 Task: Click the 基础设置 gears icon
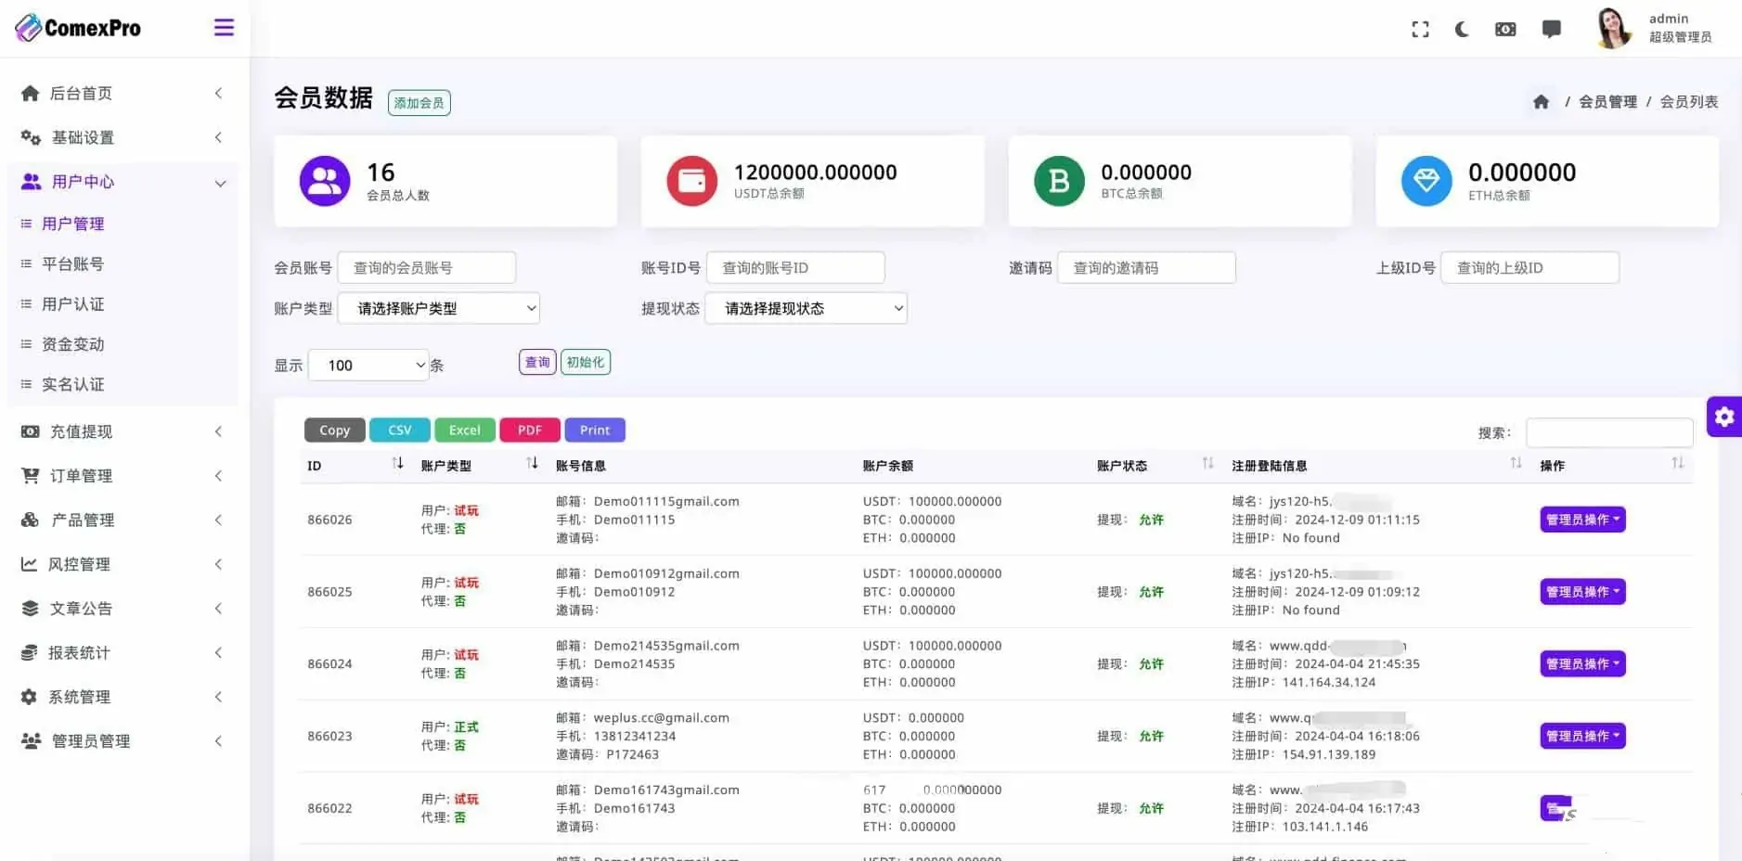click(31, 137)
